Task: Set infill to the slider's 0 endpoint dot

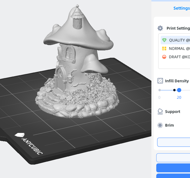Action: pyautogui.click(x=160, y=90)
